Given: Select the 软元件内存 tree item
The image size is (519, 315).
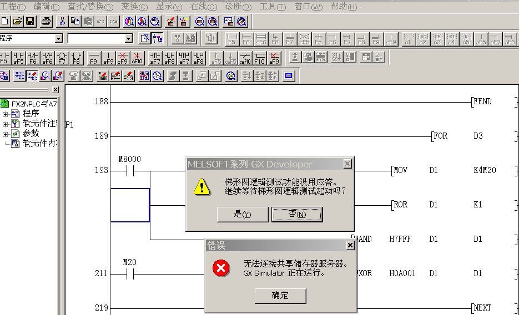Looking at the screenshot, I should 39,143.
